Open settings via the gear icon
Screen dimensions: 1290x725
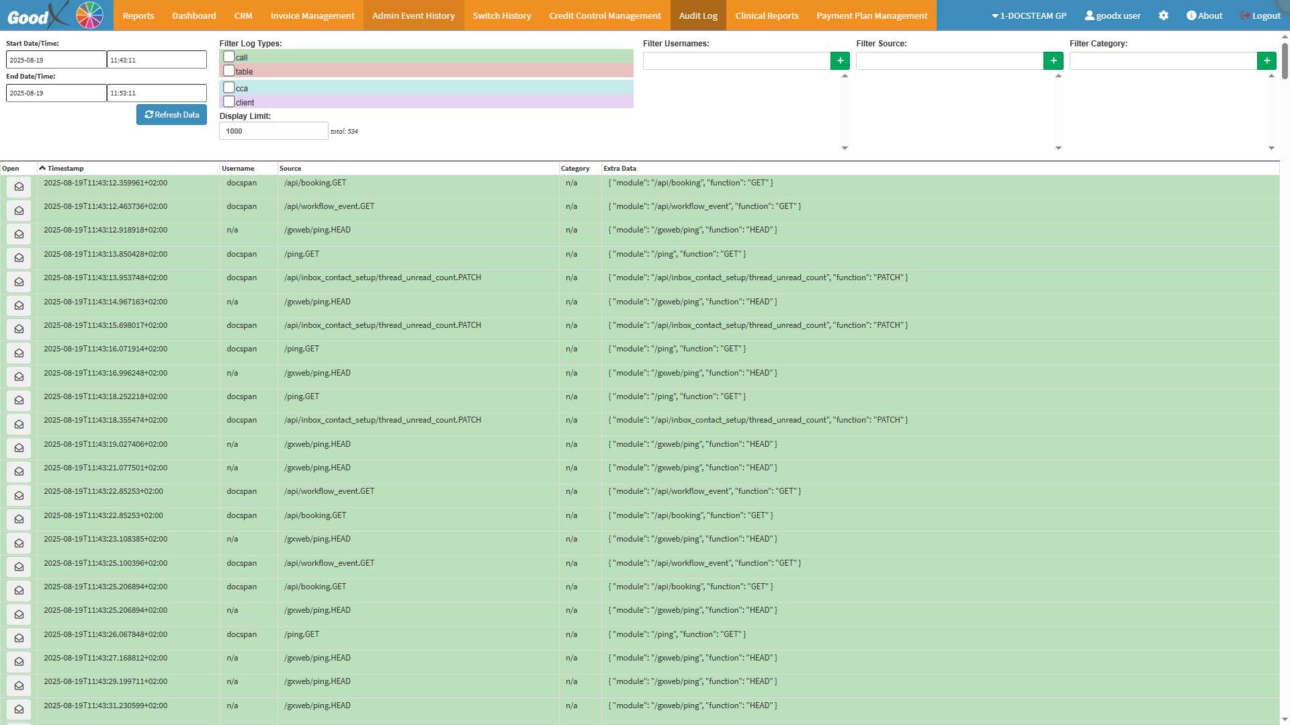(1164, 15)
